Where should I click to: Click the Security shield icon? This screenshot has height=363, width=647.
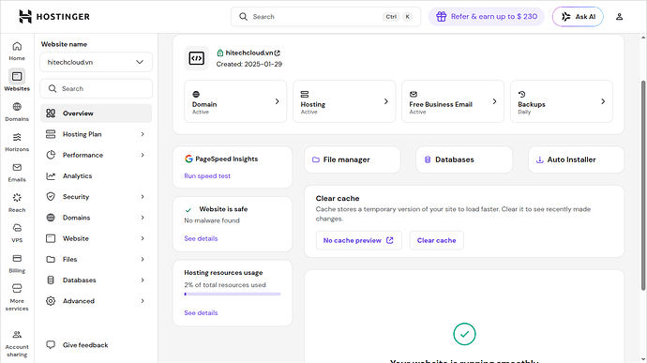51,197
